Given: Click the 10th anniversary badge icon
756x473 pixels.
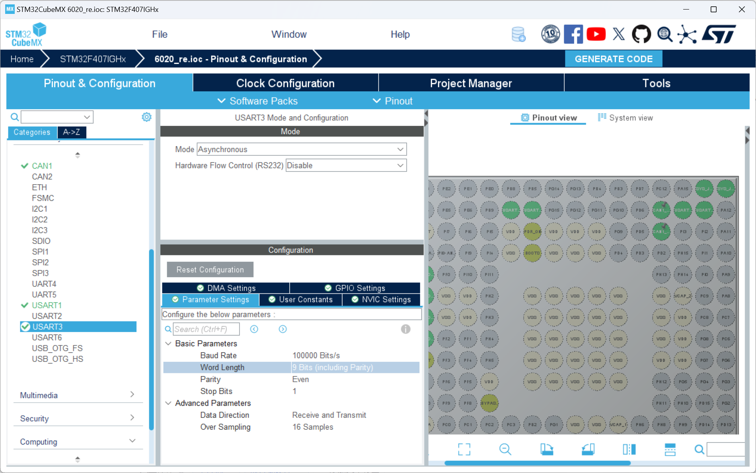Looking at the screenshot, I should (x=551, y=35).
